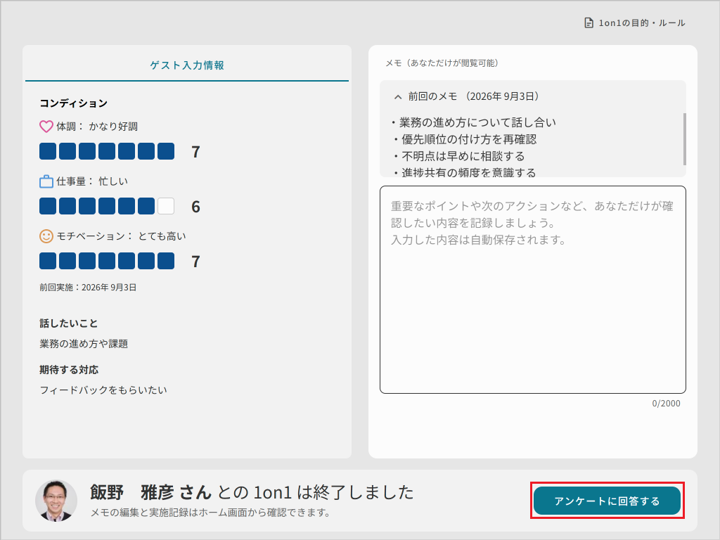Click the 体調 score value 7
The width and height of the screenshot is (720, 540).
click(x=195, y=152)
